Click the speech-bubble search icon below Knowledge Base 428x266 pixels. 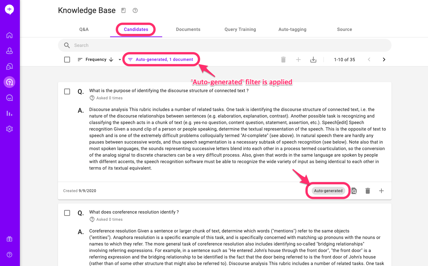(9, 98)
